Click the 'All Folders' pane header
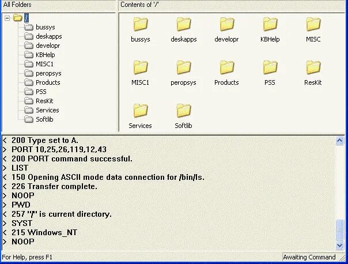Screen dimensions: 348x264 point(59,5)
